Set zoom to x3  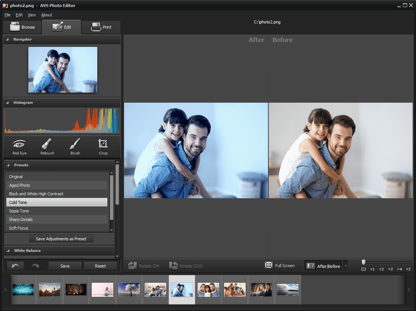[391, 269]
